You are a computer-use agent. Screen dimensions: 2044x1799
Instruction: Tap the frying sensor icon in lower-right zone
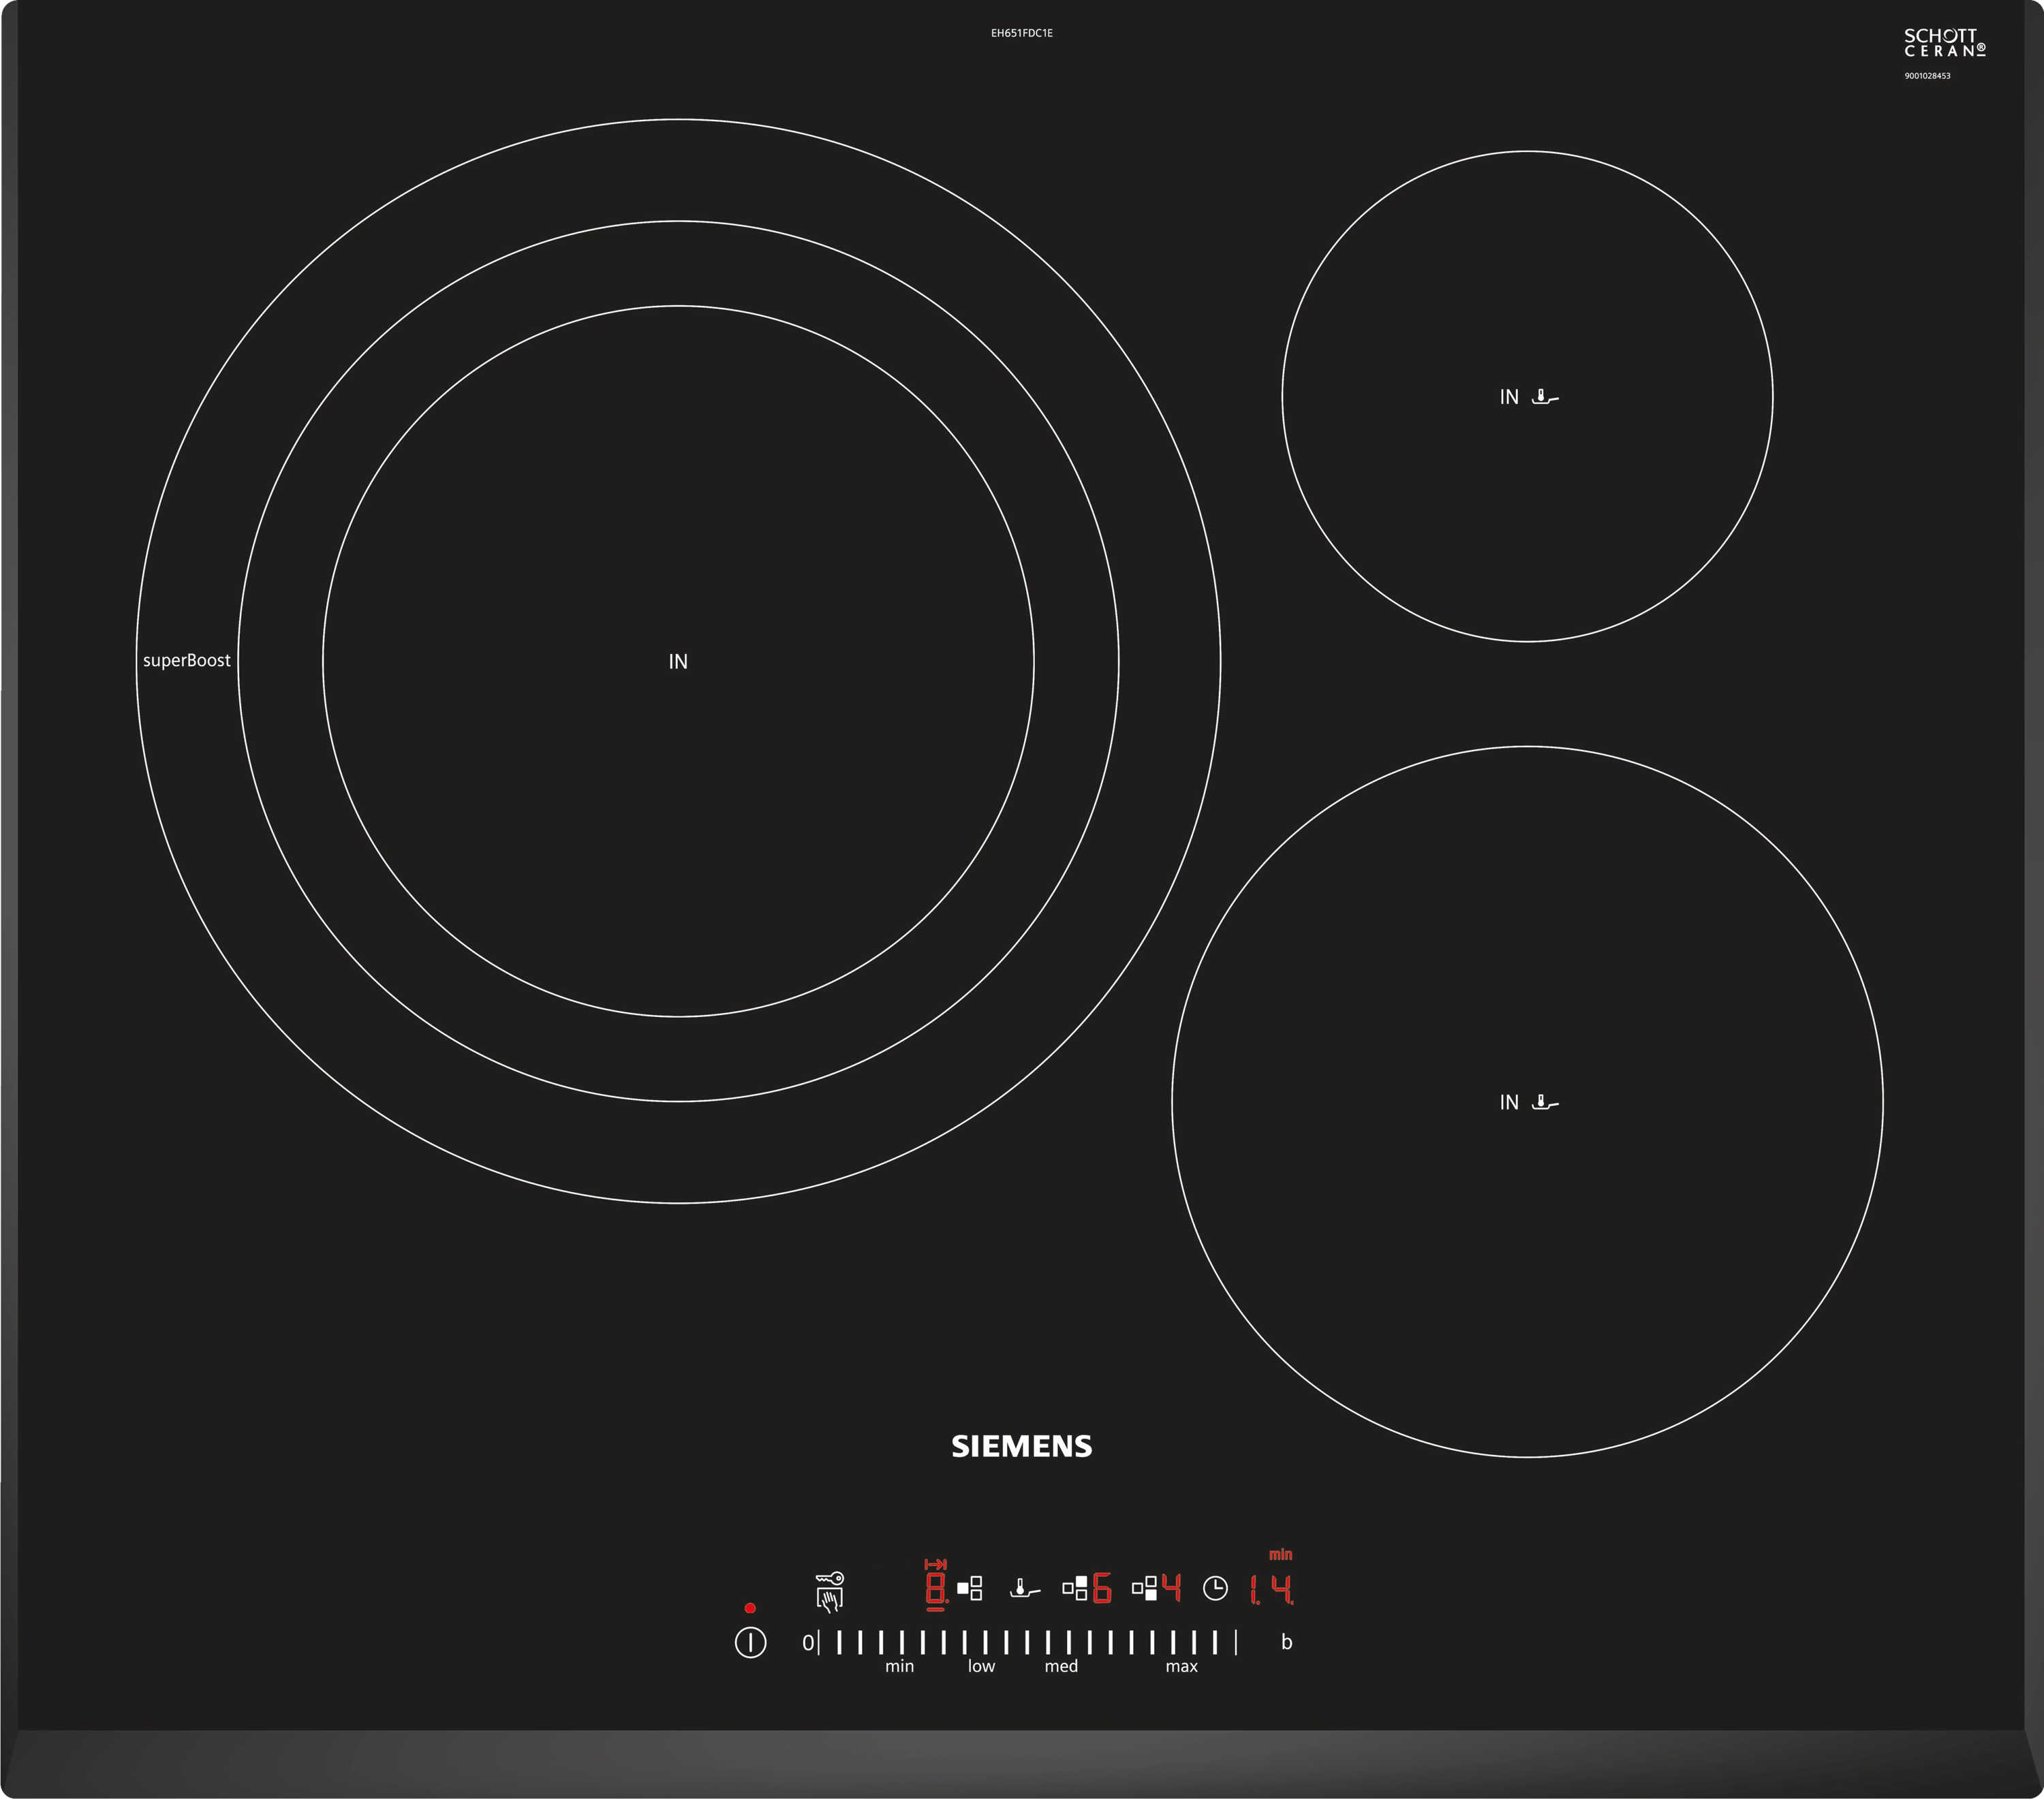(1545, 1102)
